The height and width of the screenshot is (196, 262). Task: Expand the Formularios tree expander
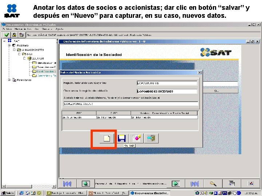(9, 80)
